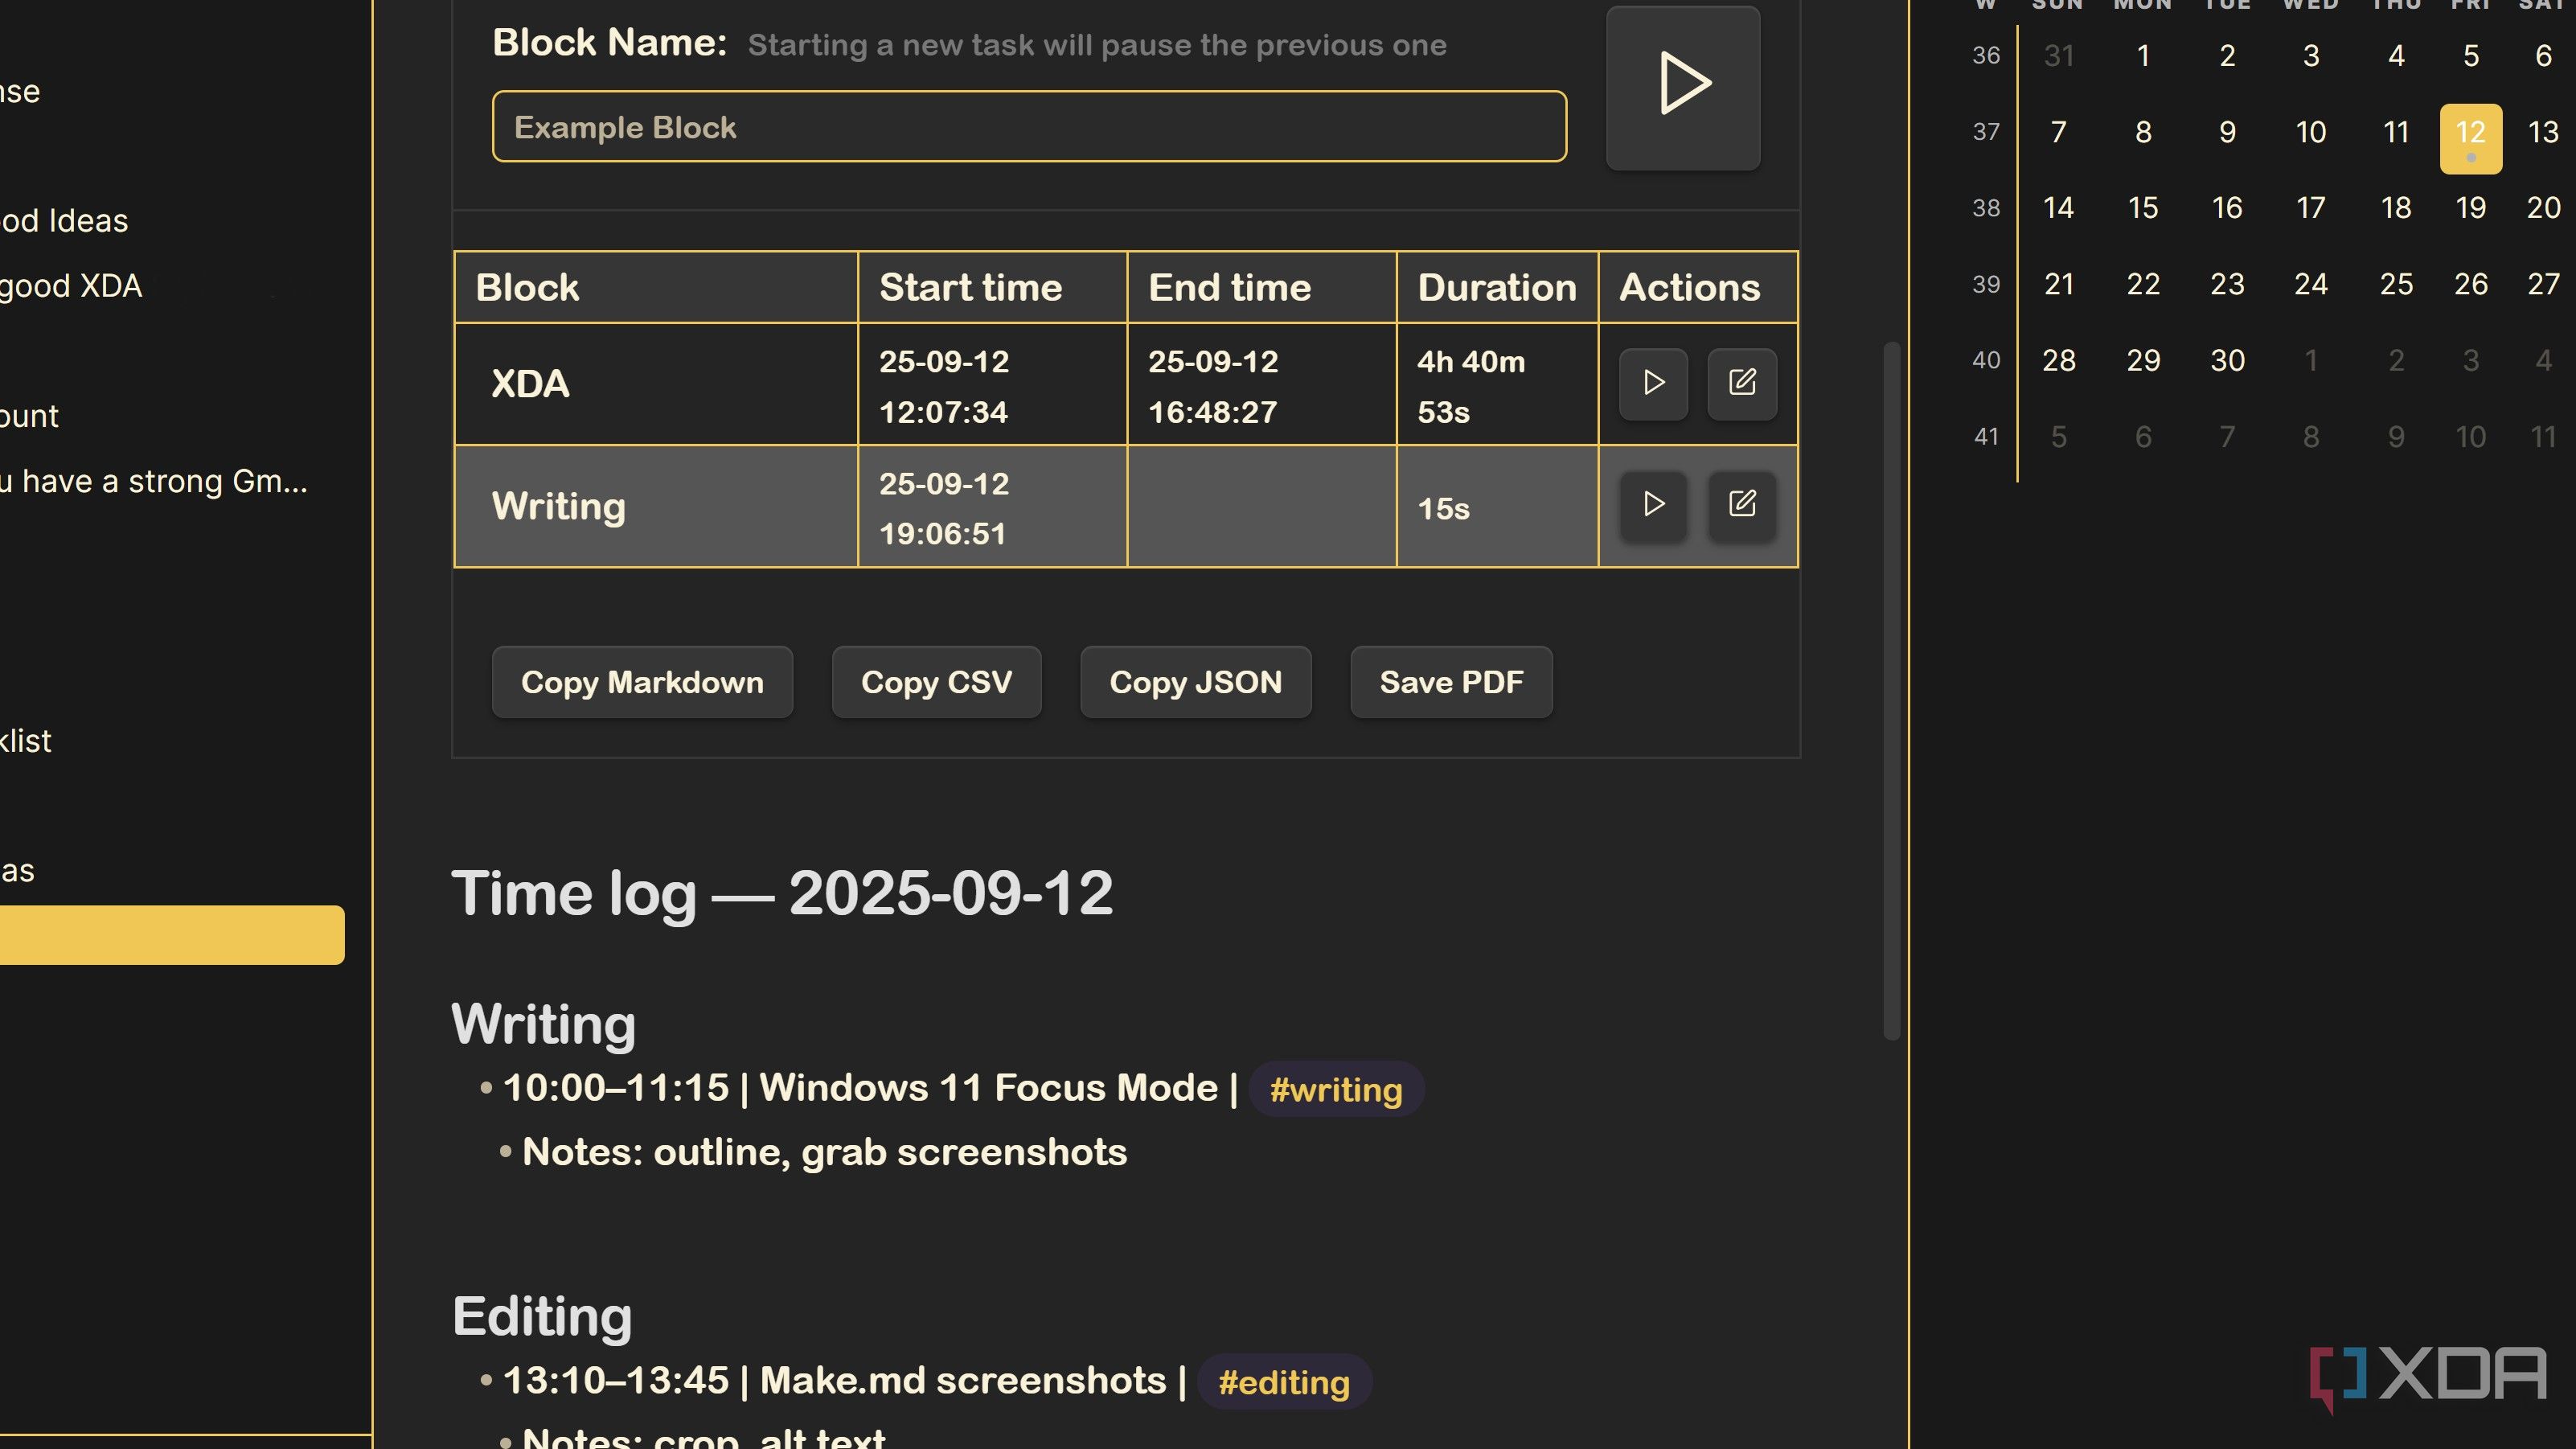Start new block with large play button
2576x1449 pixels.
click(1683, 86)
